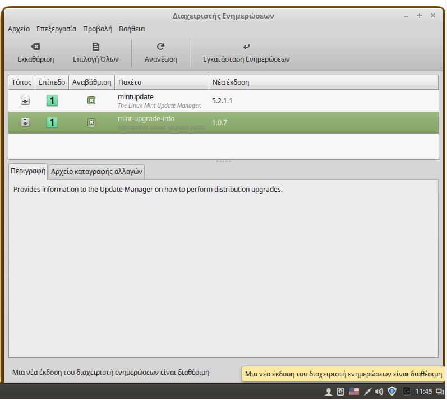Click the level 1 badge in the mintupdate row

coord(52,100)
